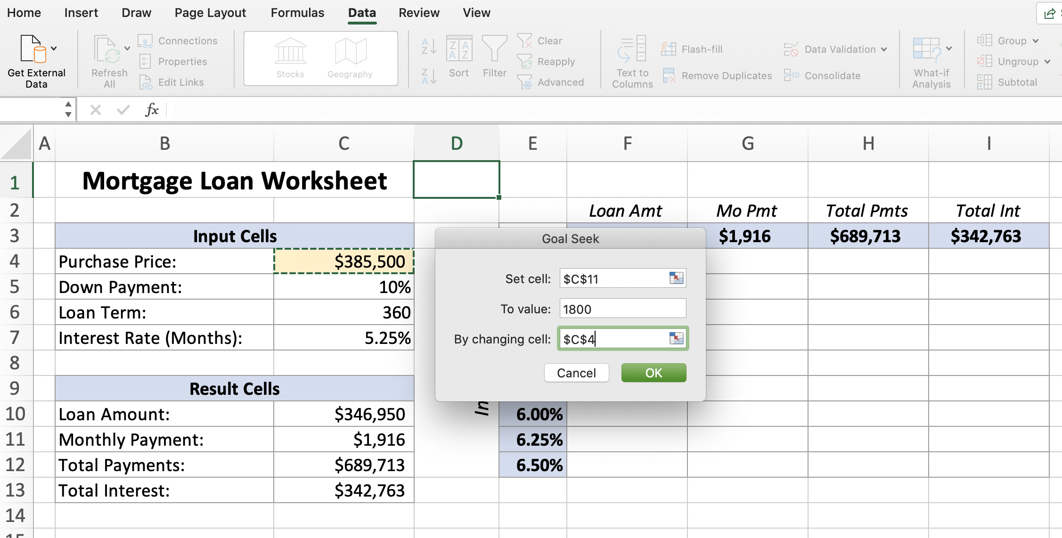This screenshot has width=1062, height=538.
Task: Select column G header
Action: pyautogui.click(x=748, y=143)
